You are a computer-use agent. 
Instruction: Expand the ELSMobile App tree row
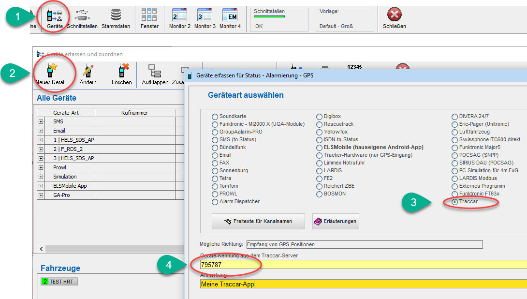coord(41,186)
